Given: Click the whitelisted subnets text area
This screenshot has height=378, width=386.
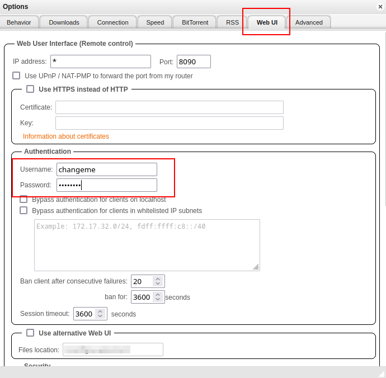Looking at the screenshot, I should (147, 245).
